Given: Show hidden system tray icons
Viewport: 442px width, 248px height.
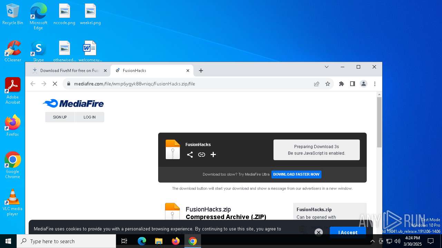Looking at the screenshot, I should (372, 241).
